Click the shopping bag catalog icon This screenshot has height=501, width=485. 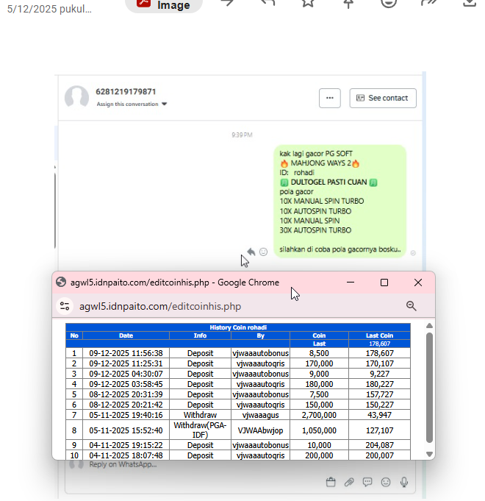[331, 482]
